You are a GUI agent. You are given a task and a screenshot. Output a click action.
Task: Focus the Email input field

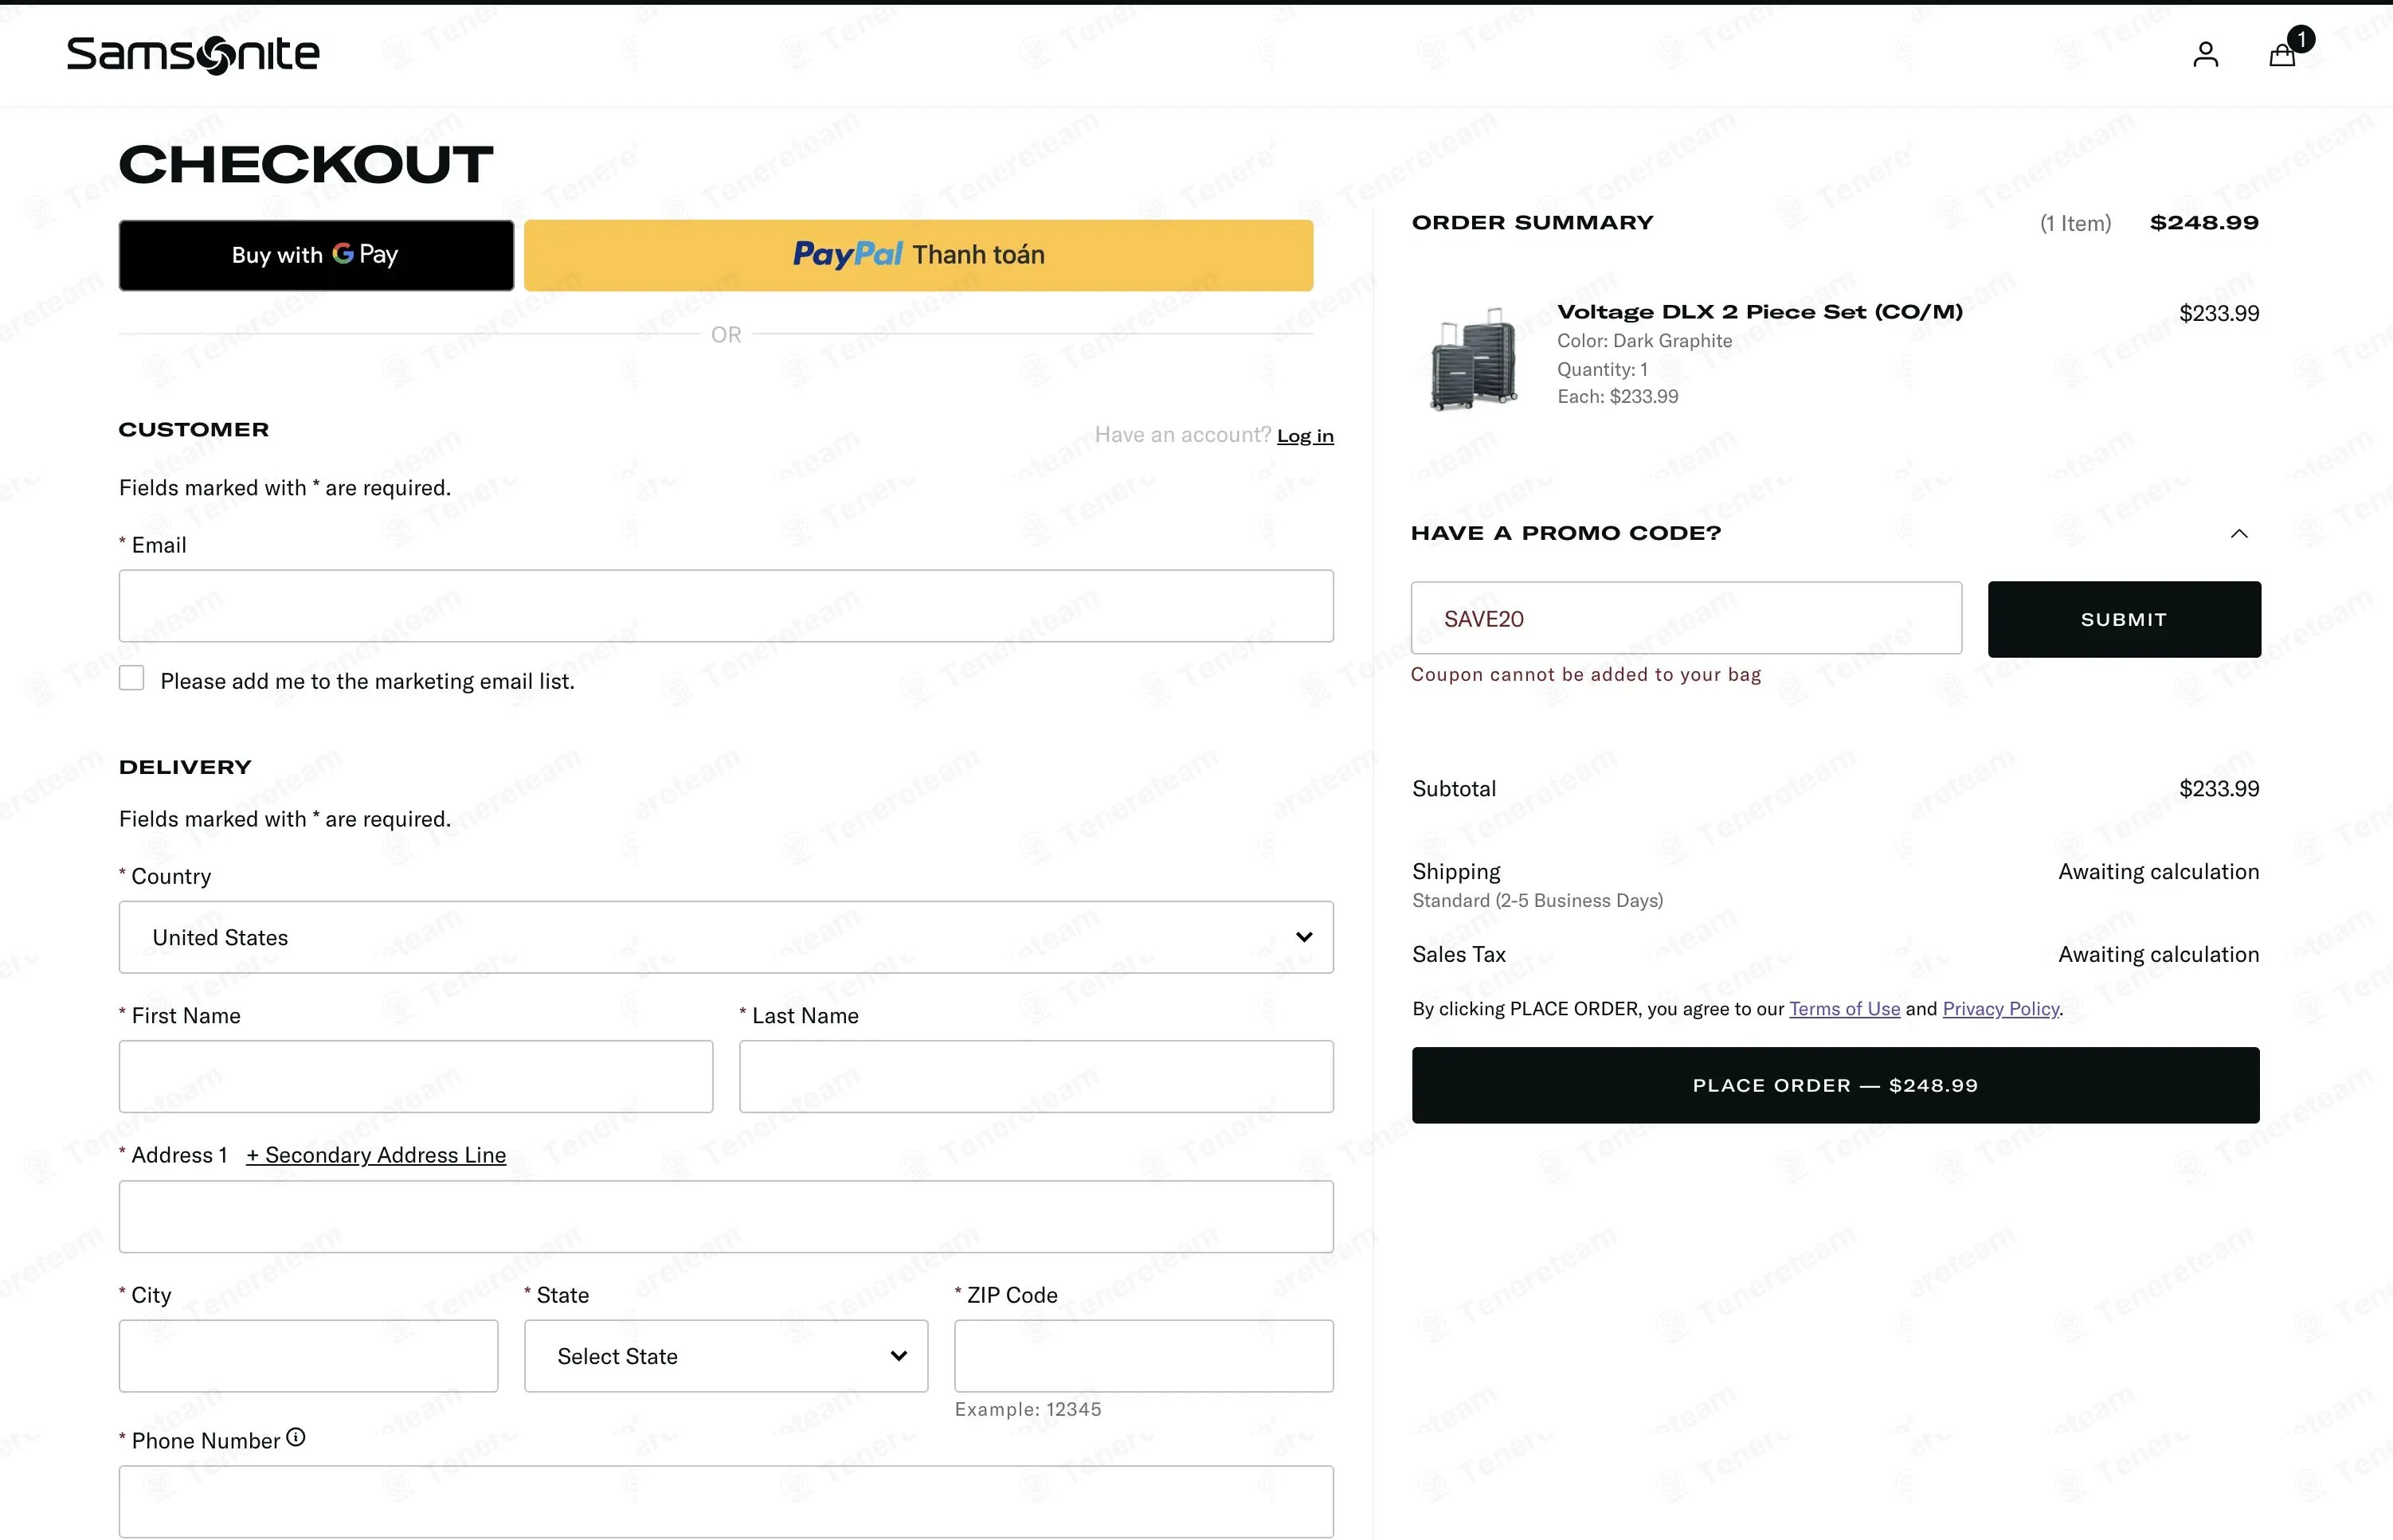[727, 606]
